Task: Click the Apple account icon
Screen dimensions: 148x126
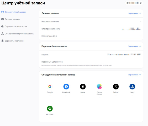Action: 83,87
